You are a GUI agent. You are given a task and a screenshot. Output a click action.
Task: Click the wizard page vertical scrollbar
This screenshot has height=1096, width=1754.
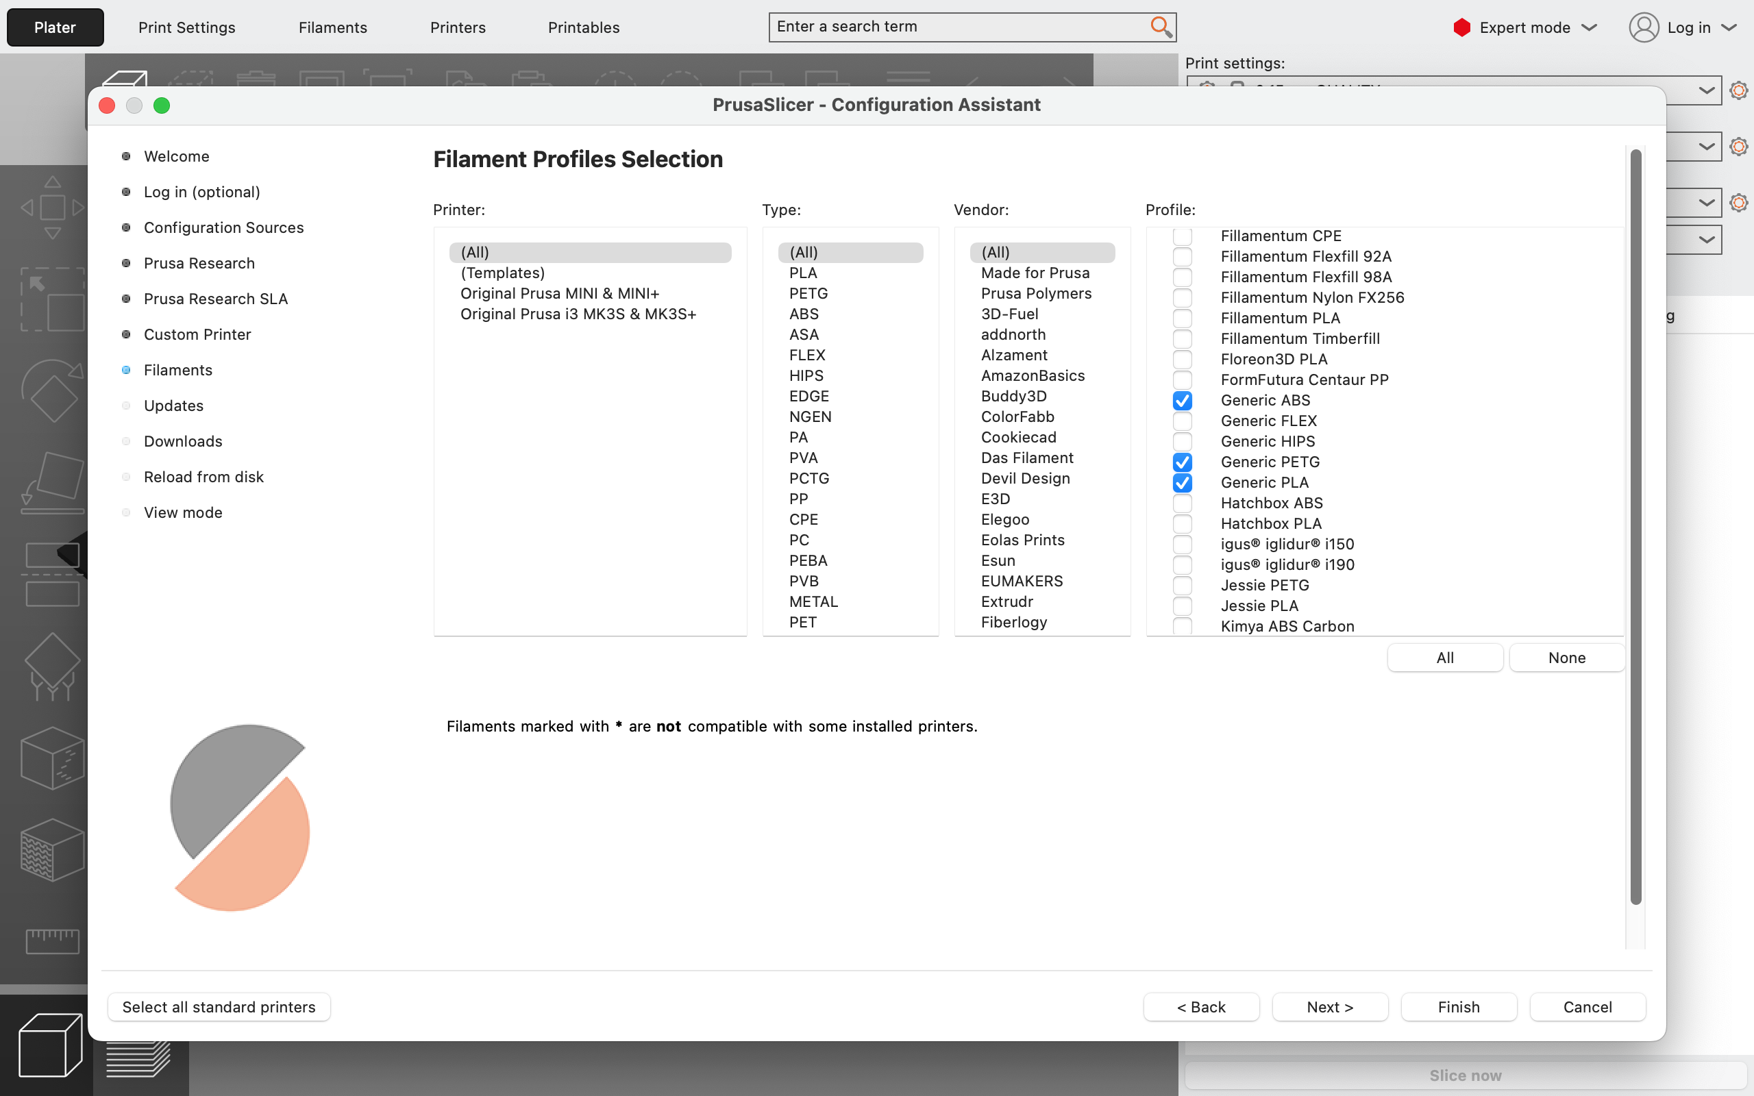(1635, 527)
